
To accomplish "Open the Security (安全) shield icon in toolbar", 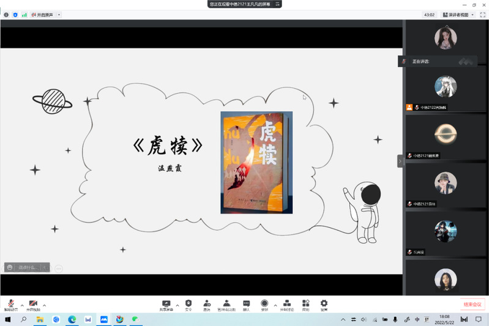I will (189, 304).
